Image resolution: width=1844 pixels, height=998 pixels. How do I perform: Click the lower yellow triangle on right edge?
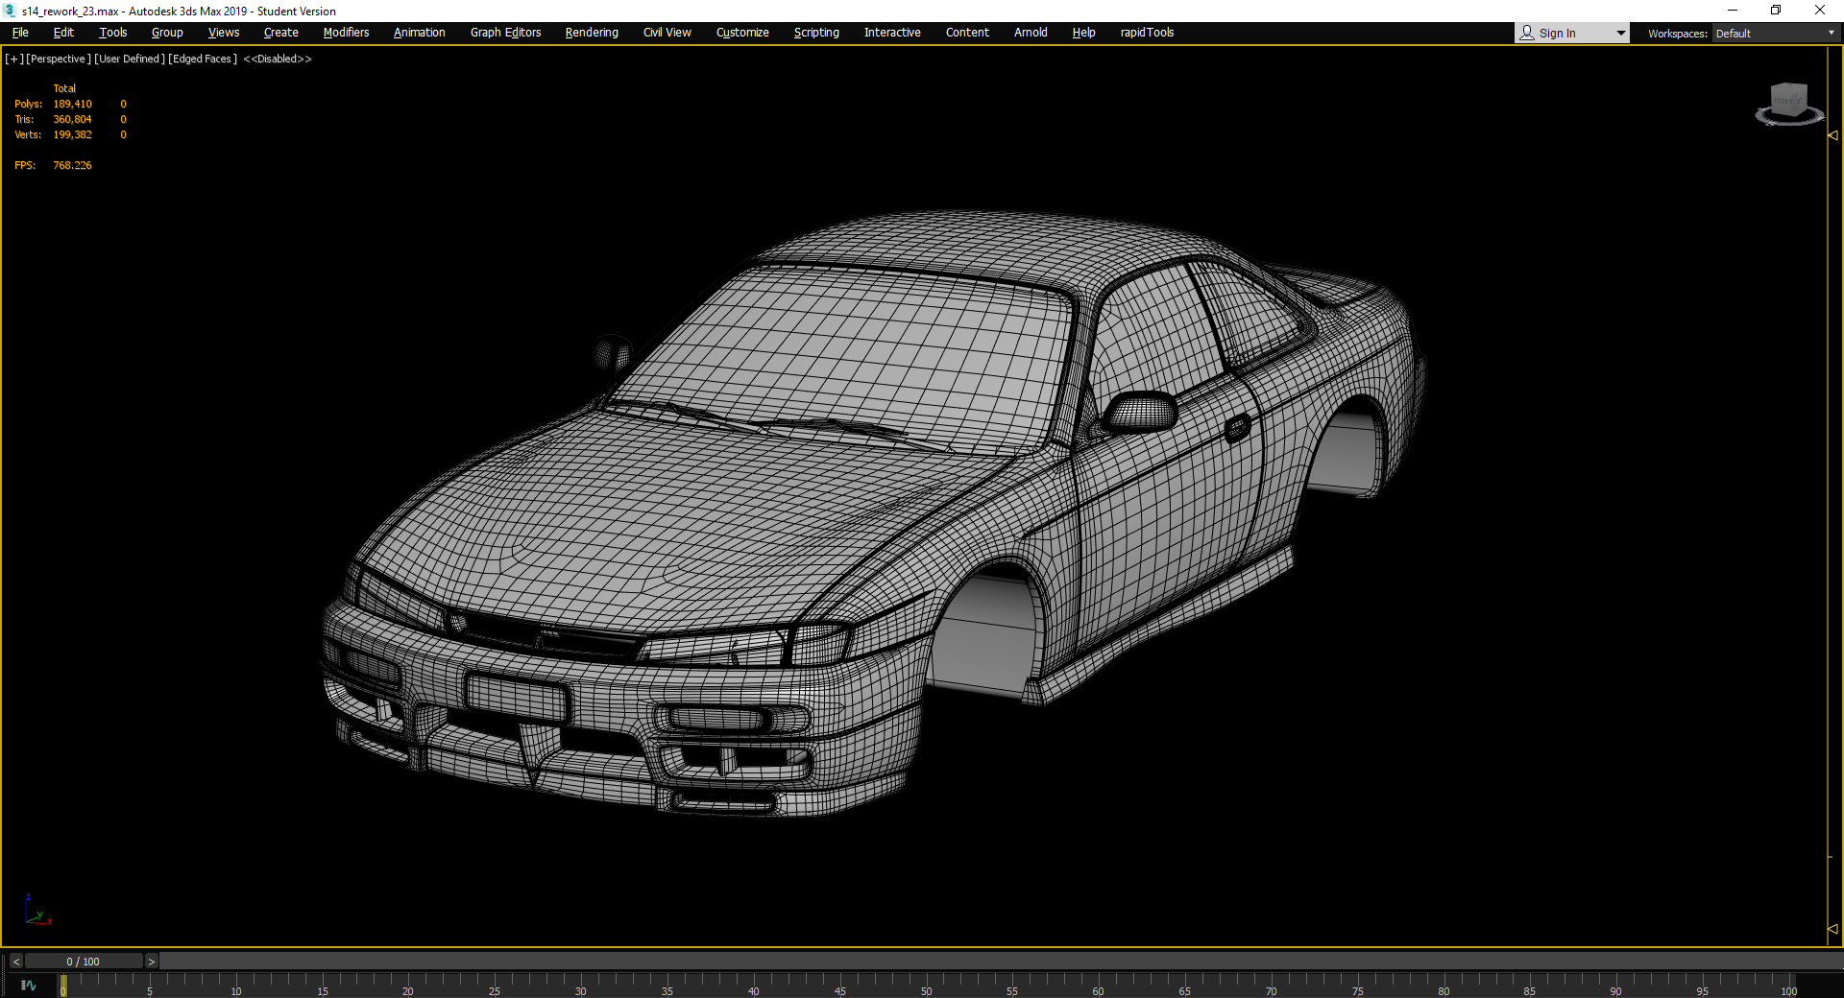pos(1833,929)
